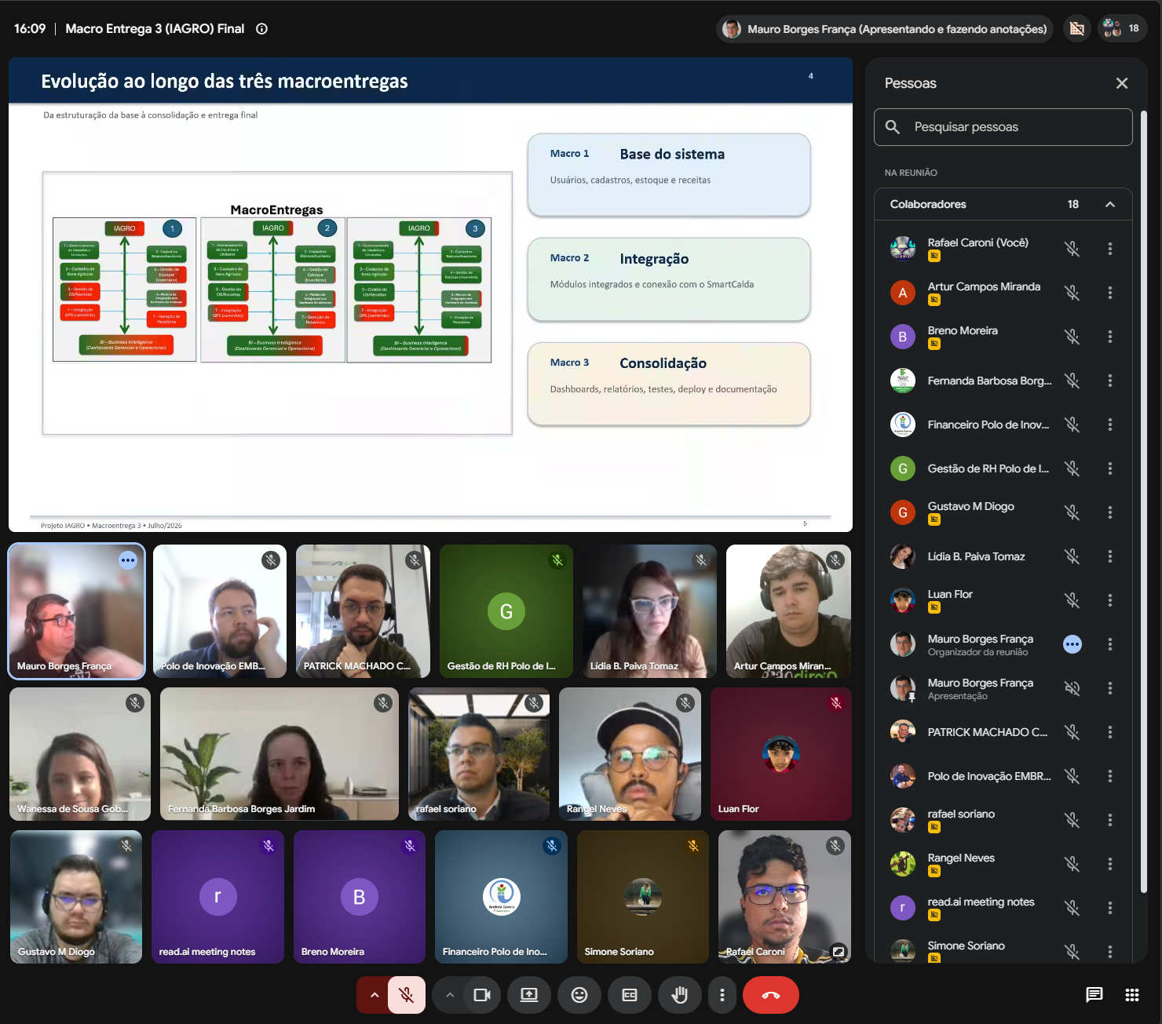
Task: Open options menu for Lídia B. Paiva Tomaz
Action: pos(1110,556)
